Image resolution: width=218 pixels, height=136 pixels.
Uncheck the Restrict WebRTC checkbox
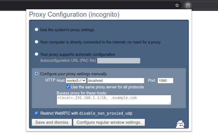coord(36,113)
